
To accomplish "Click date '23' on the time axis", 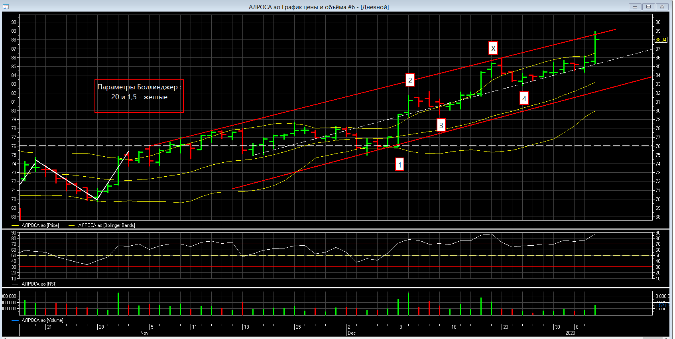I will pos(506,327).
